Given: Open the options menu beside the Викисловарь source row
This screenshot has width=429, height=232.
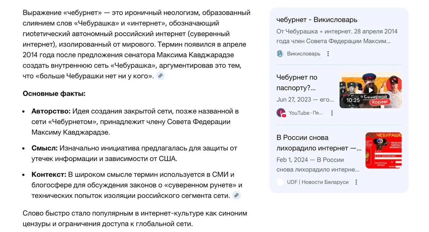Looking at the screenshot, I should (328, 53).
